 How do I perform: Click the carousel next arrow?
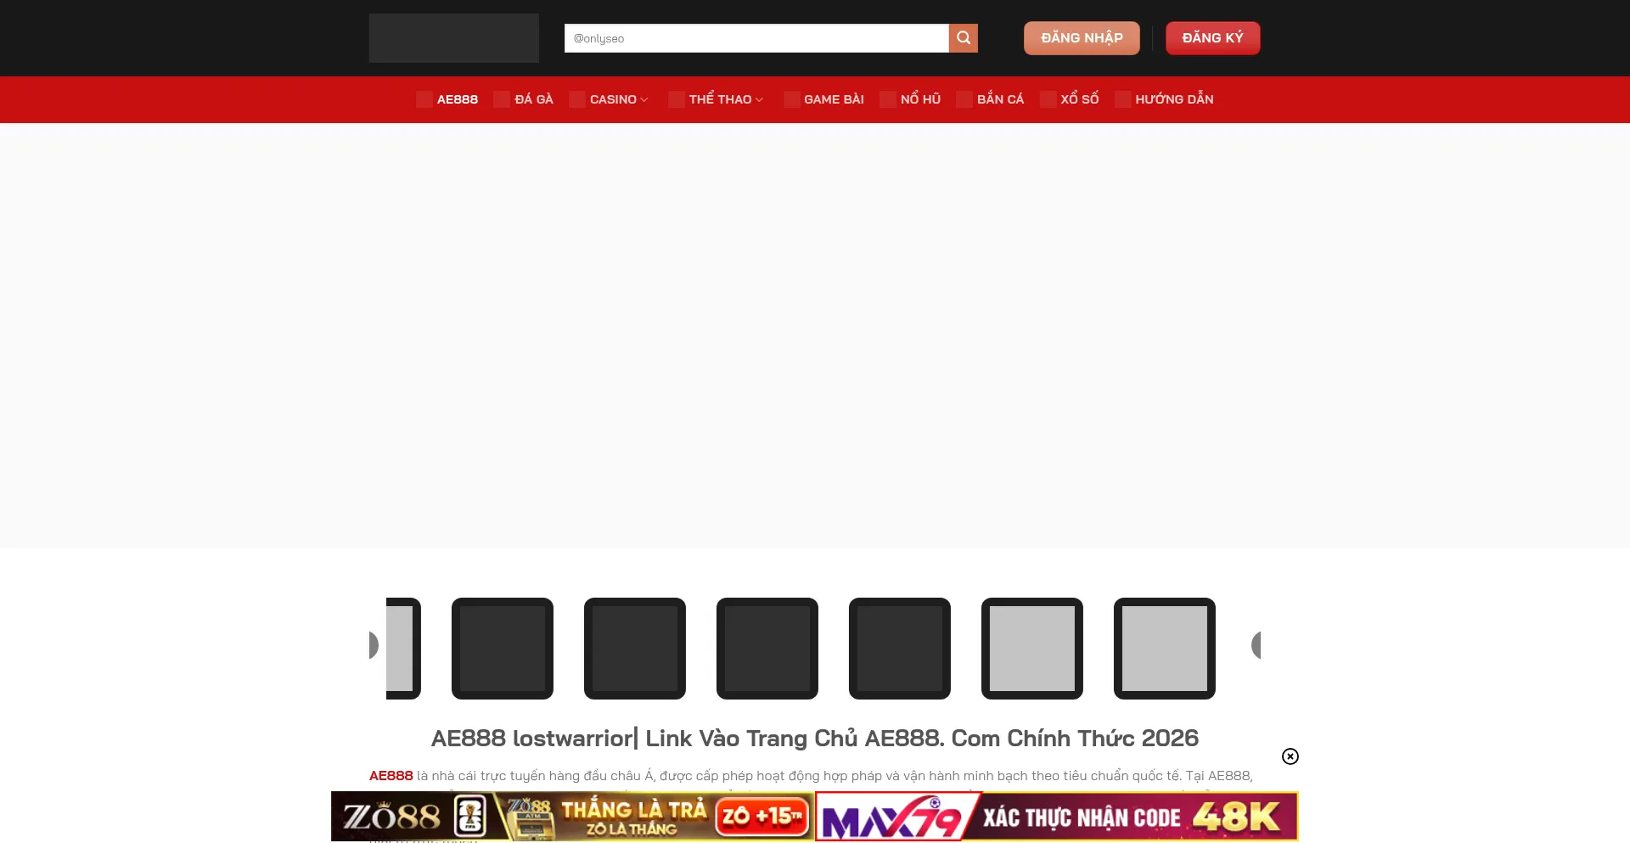click(1256, 645)
